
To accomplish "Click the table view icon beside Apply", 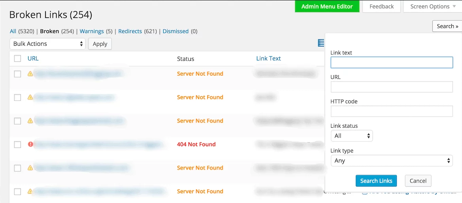I will [321, 43].
